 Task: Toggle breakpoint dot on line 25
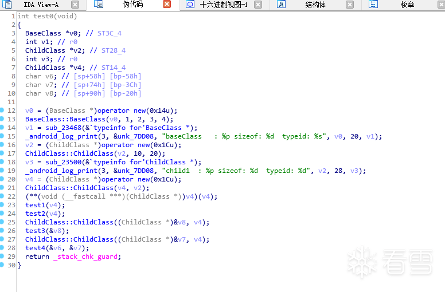pyautogui.click(x=2, y=222)
